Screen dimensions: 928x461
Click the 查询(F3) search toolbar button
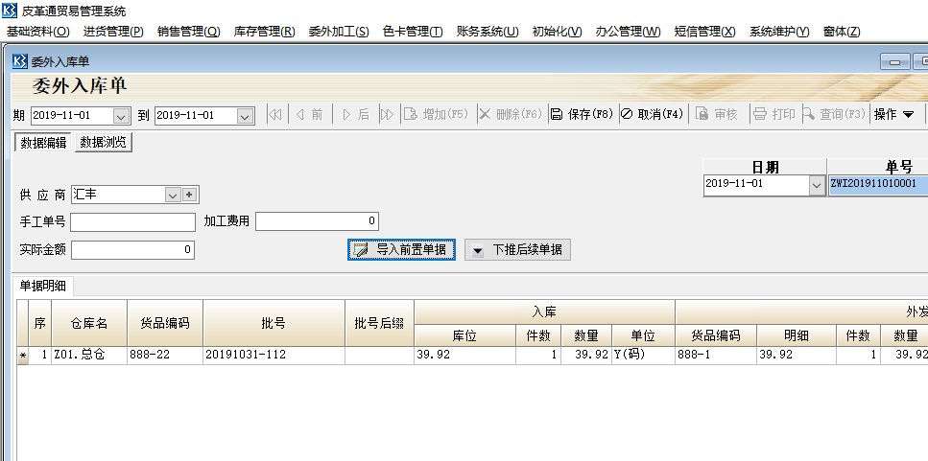[x=834, y=115]
